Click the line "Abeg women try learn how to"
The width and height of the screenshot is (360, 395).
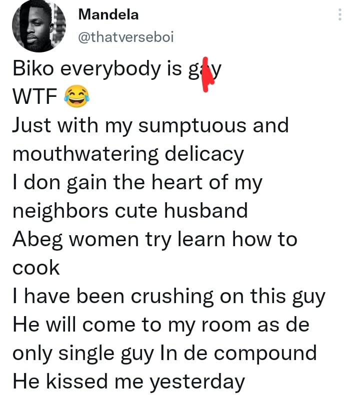click(154, 239)
